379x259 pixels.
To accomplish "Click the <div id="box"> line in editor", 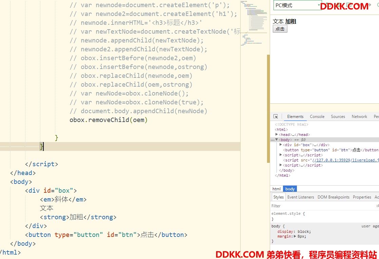I will pos(51,190).
